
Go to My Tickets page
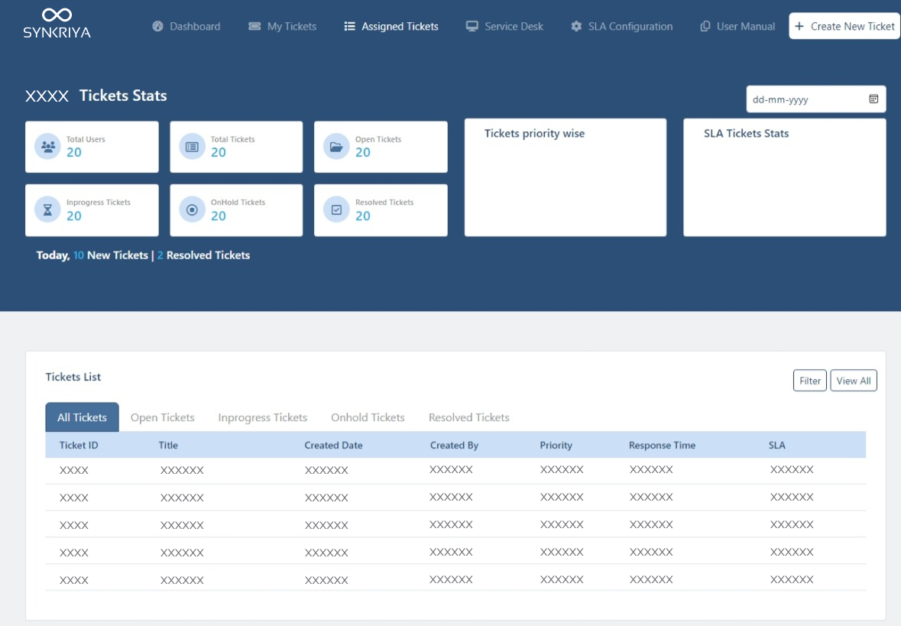(x=283, y=27)
